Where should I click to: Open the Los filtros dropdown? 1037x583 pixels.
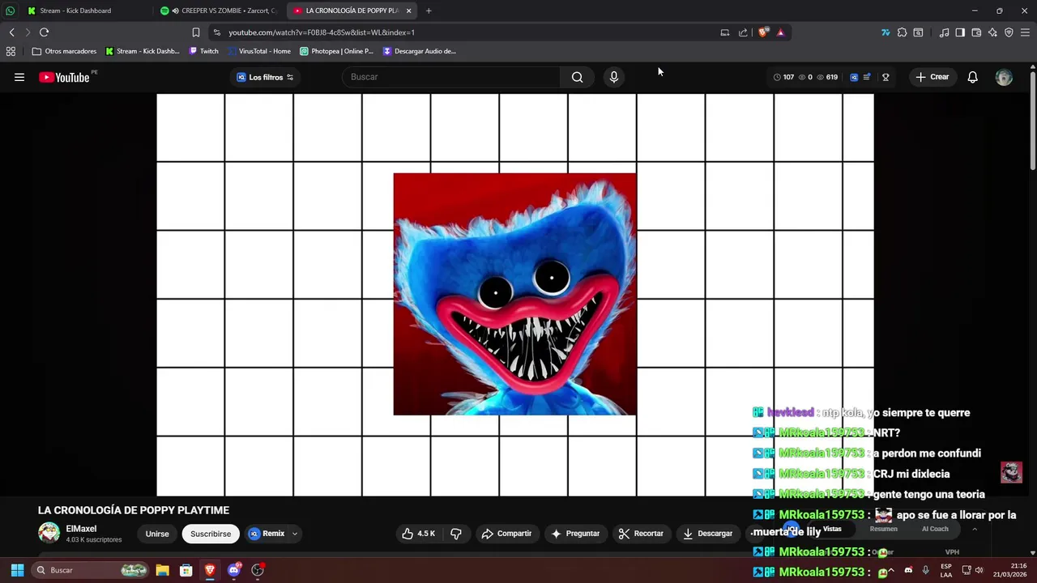coord(266,77)
